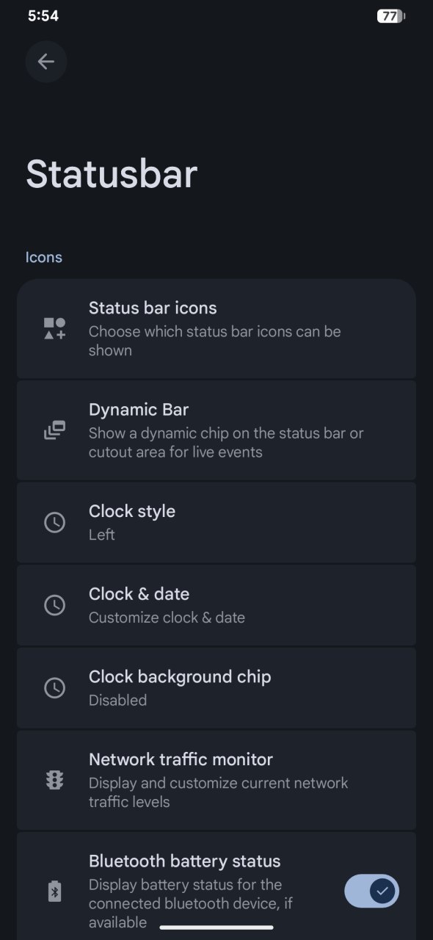
Task: Tap the battery indicator showing 77
Action: [x=391, y=15]
